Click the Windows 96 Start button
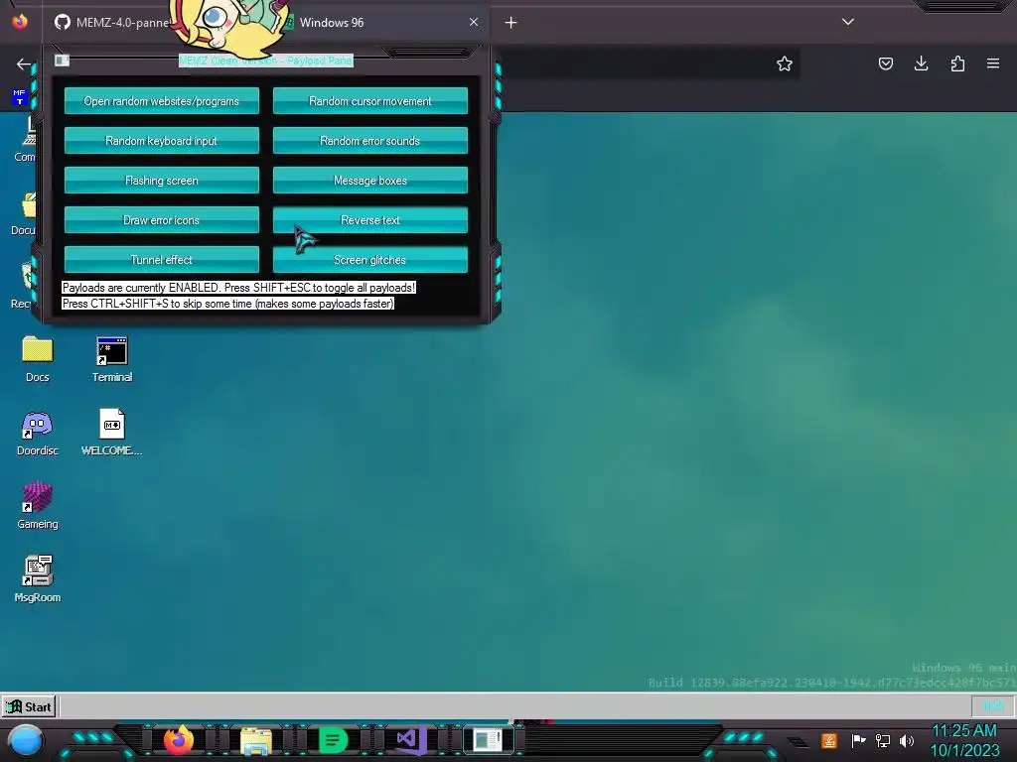1017x762 pixels. [x=29, y=706]
